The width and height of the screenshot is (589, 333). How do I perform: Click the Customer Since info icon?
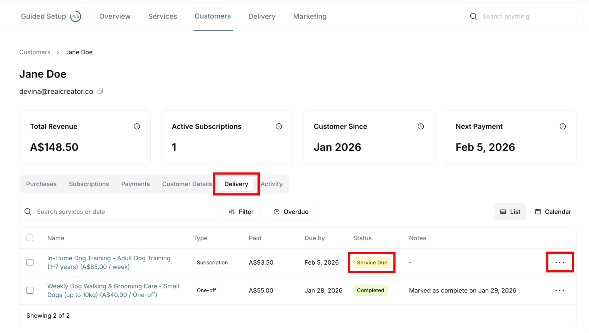(420, 126)
